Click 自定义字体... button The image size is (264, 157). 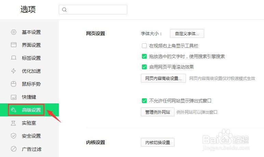[x=187, y=33]
